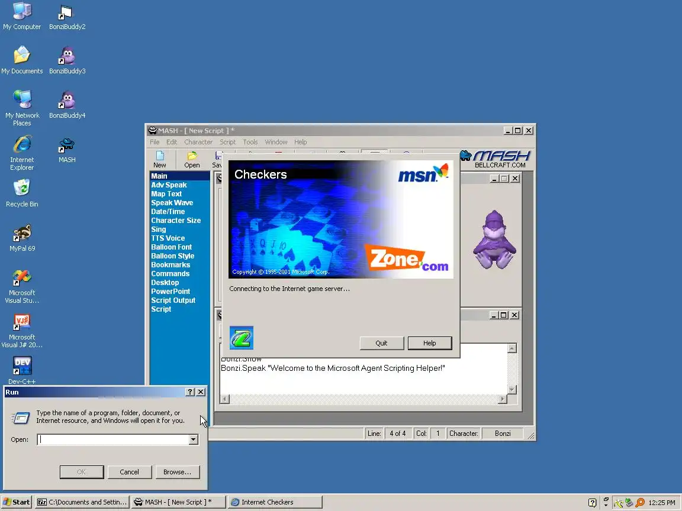Open the Script menu in MASH
Screen dimensions: 682x511
227,142
